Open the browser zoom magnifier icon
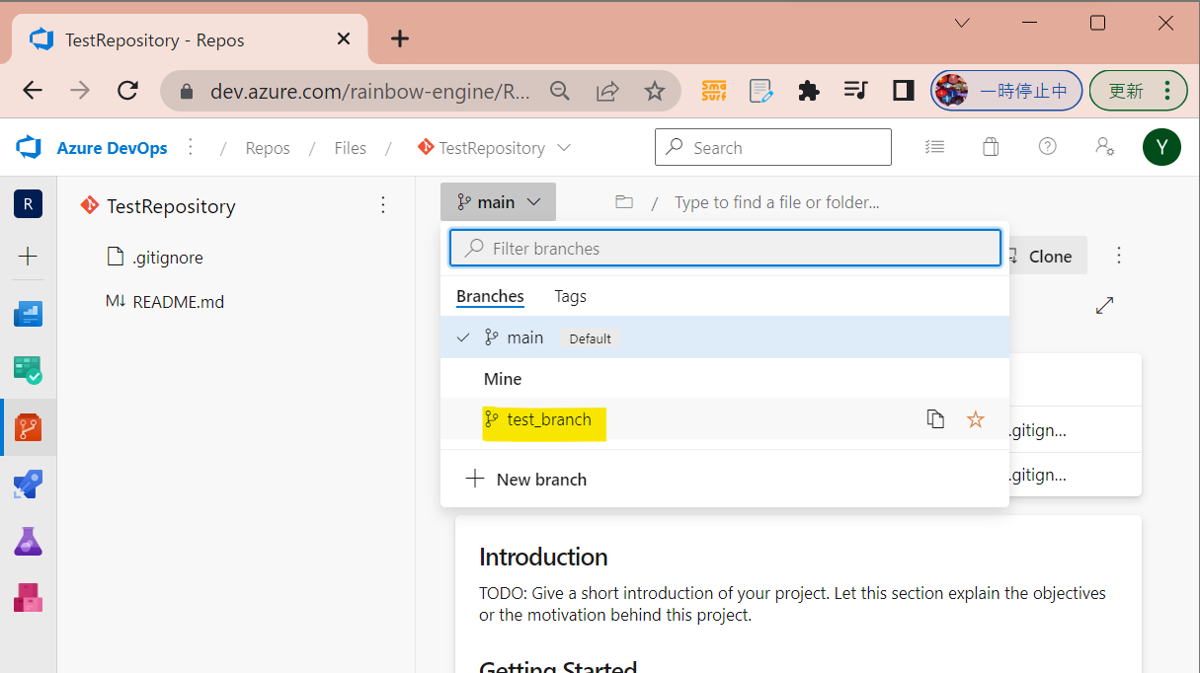Viewport: 1200px width, 673px height. (560, 92)
